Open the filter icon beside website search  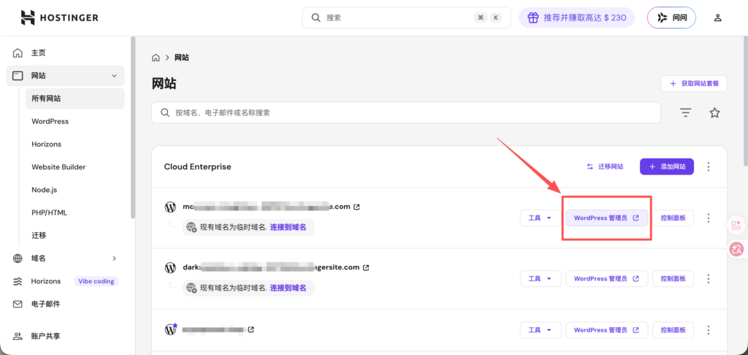tap(685, 113)
